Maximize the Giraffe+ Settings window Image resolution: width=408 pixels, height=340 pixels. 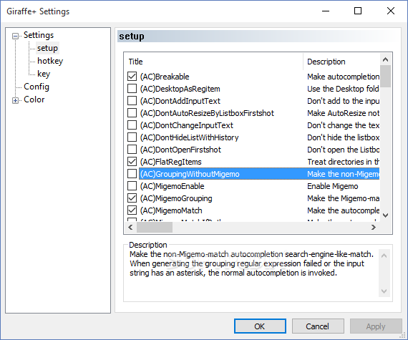(x=358, y=11)
